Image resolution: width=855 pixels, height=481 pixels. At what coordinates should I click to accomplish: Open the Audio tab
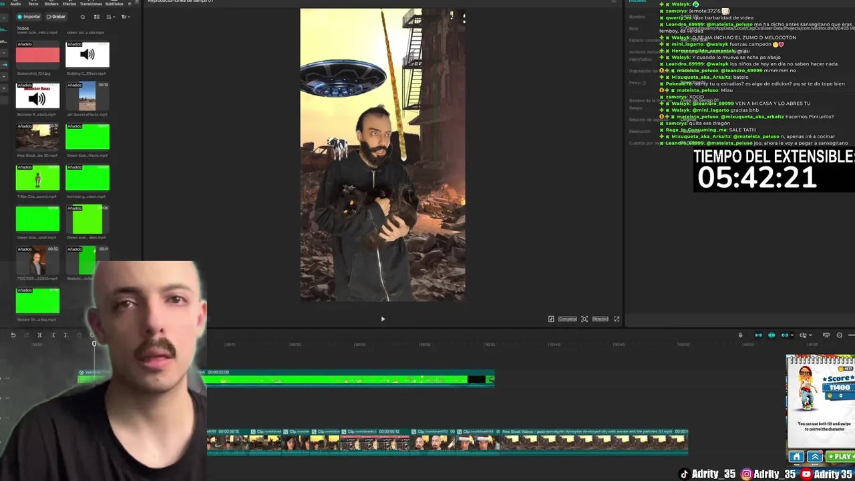(x=15, y=3)
